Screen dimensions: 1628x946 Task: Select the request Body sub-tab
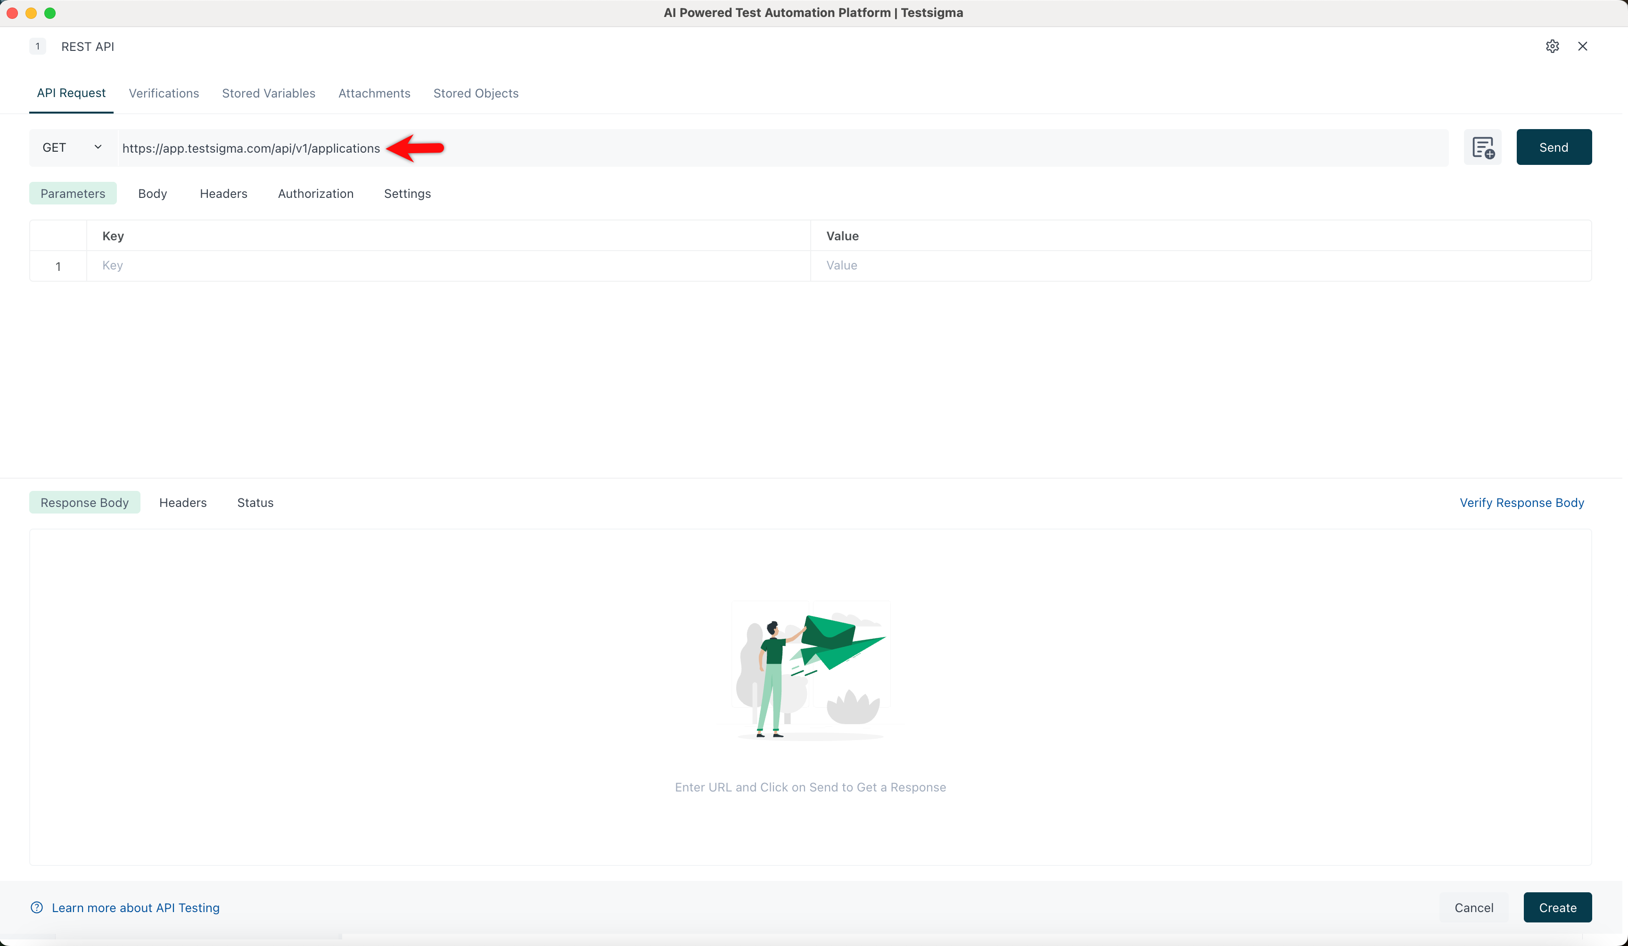152,193
